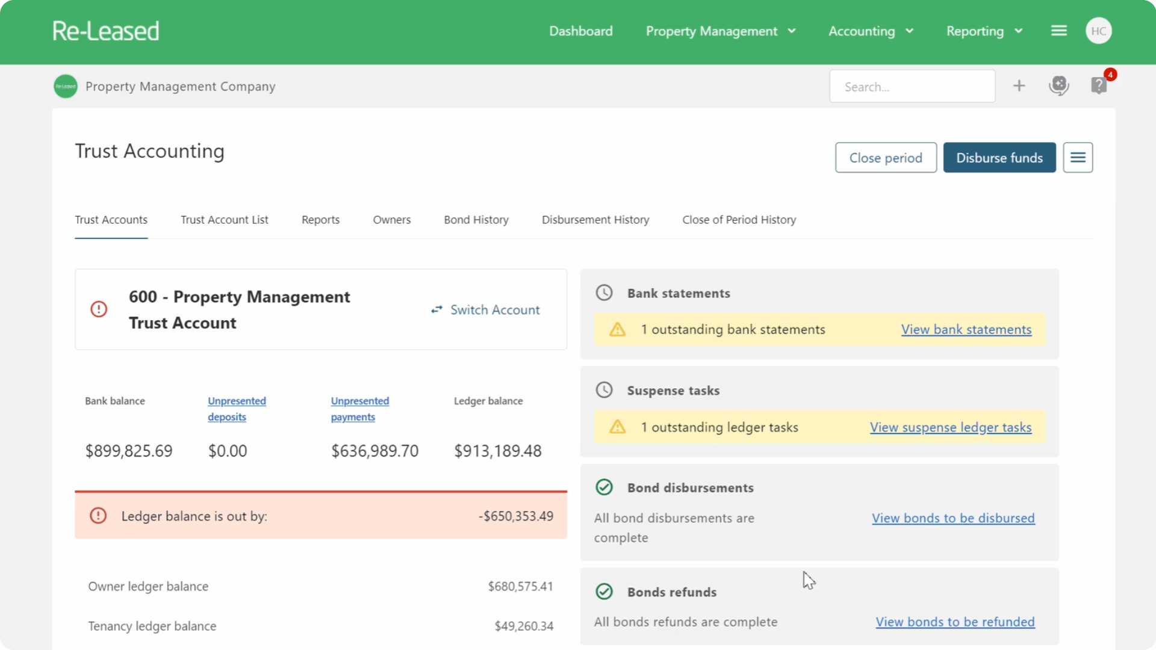Image resolution: width=1156 pixels, height=650 pixels.
Task: Click Switch Account link
Action: click(495, 309)
